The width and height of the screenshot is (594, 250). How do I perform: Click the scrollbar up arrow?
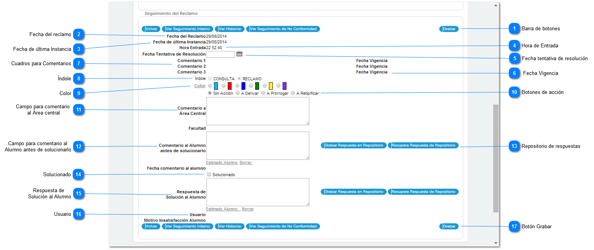pos(496,5)
